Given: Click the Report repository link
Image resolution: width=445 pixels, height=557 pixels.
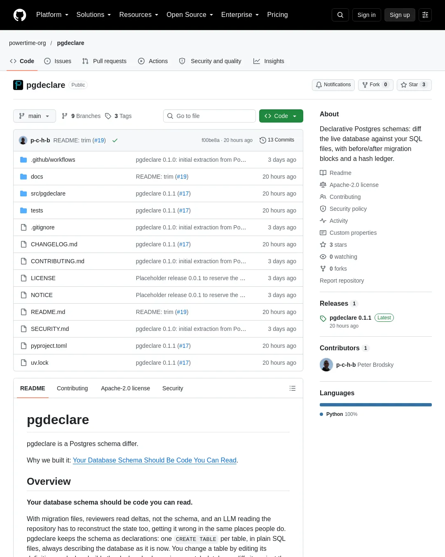Looking at the screenshot, I should (342, 281).
